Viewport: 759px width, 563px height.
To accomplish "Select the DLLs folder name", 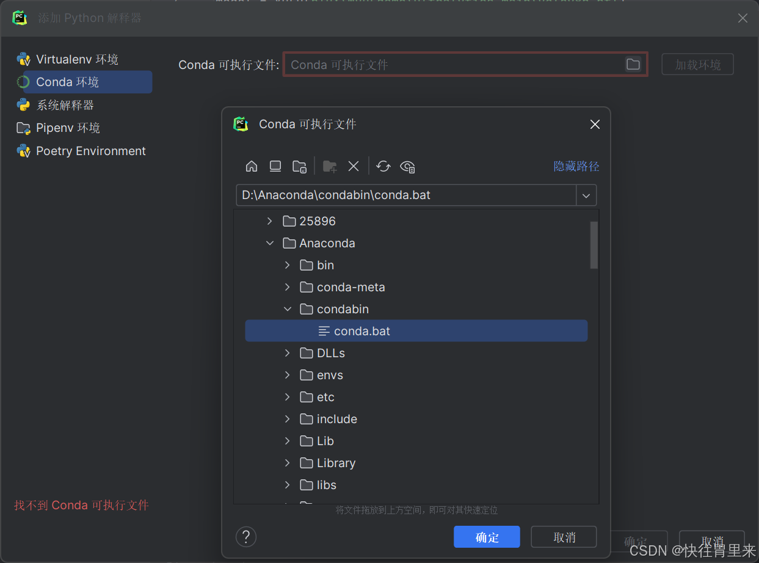I will (x=331, y=353).
